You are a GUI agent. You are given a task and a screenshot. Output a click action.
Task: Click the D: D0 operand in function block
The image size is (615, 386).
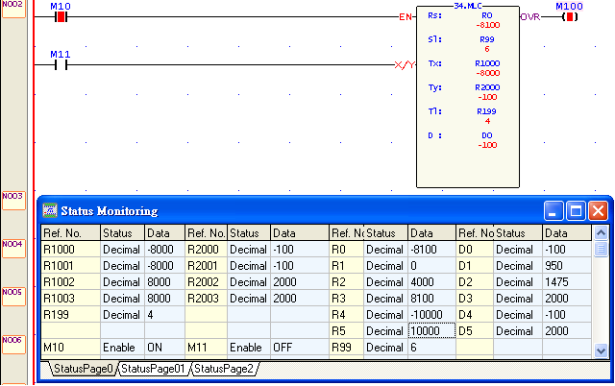coord(487,135)
